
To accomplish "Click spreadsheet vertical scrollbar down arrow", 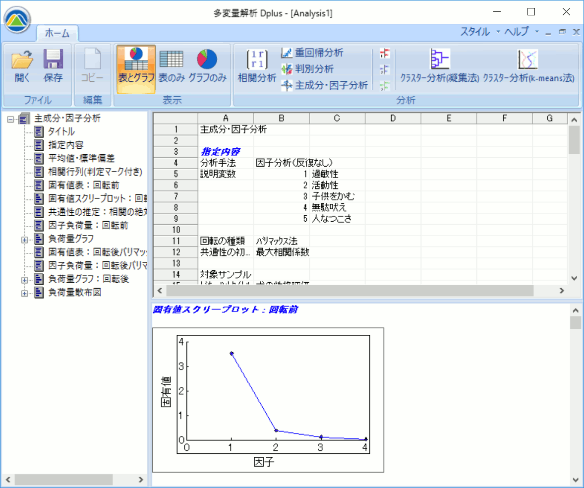I will click(574, 278).
